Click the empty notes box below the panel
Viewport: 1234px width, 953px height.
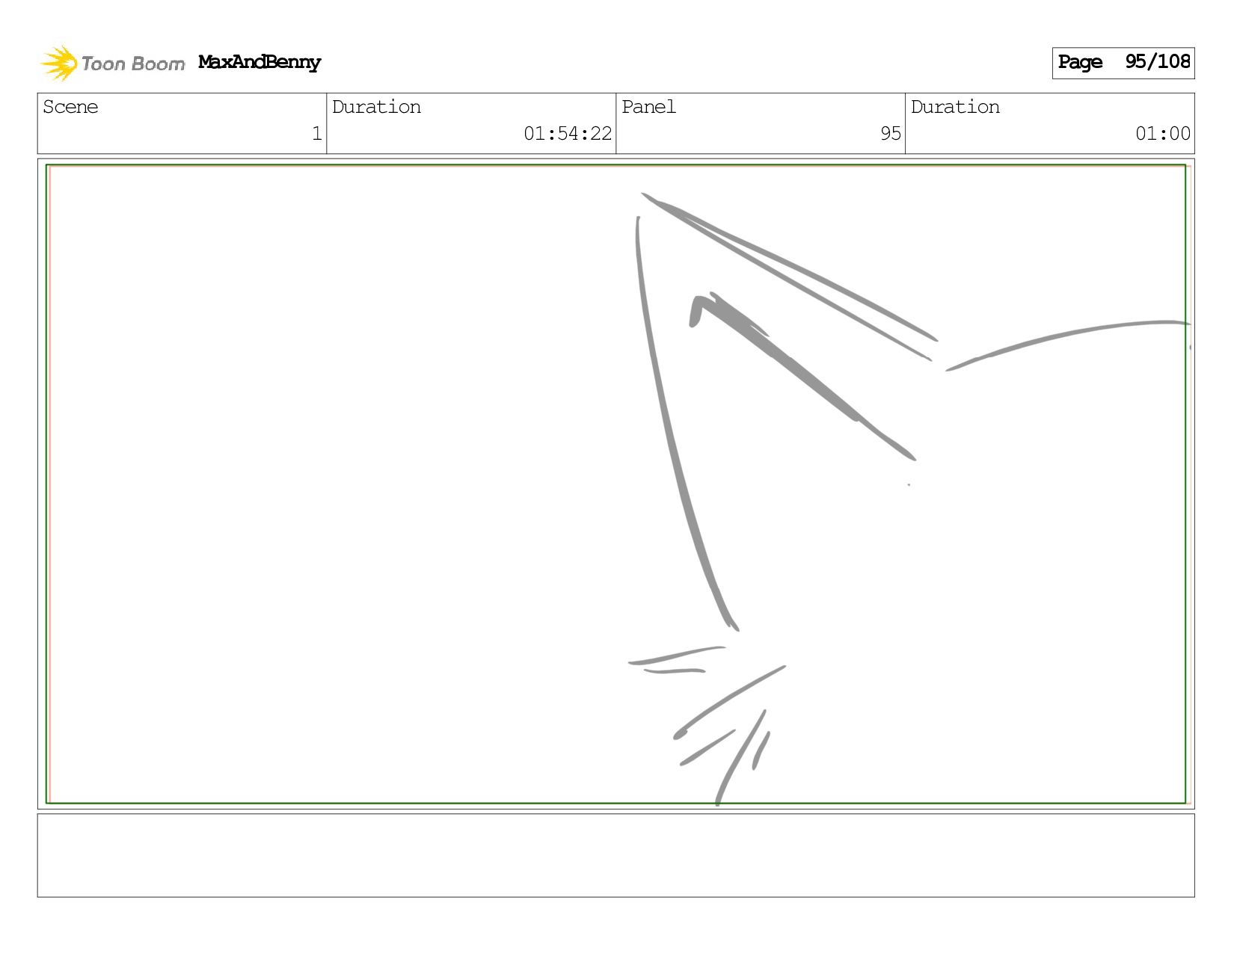[x=616, y=855]
